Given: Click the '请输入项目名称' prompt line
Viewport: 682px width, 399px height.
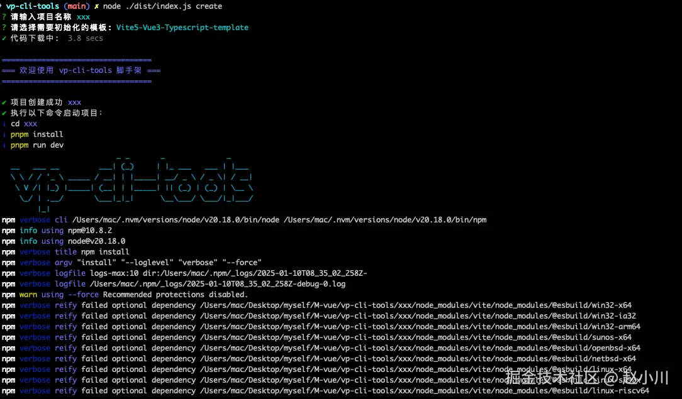Looking at the screenshot, I should tap(46, 17).
